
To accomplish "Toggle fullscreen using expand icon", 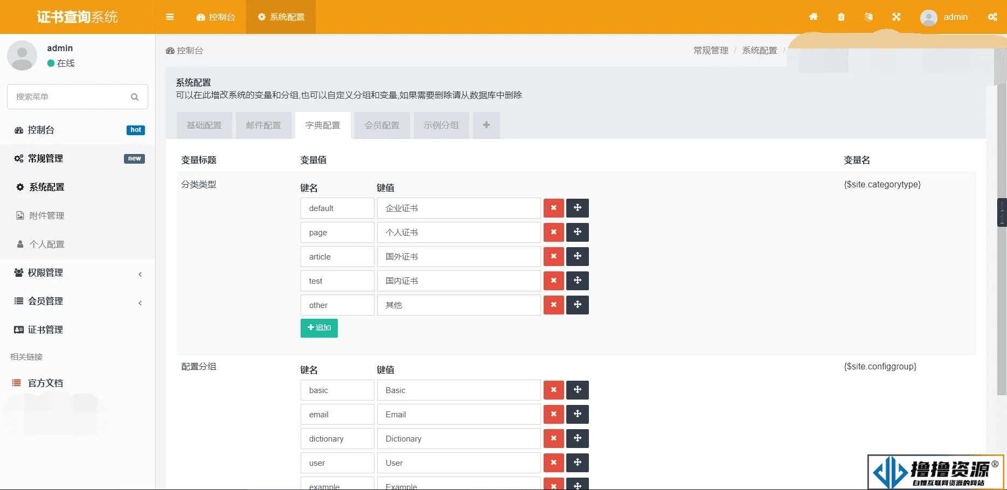I will tap(896, 17).
